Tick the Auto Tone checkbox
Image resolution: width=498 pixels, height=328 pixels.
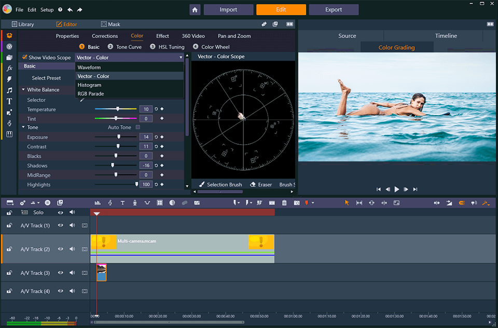click(138, 127)
